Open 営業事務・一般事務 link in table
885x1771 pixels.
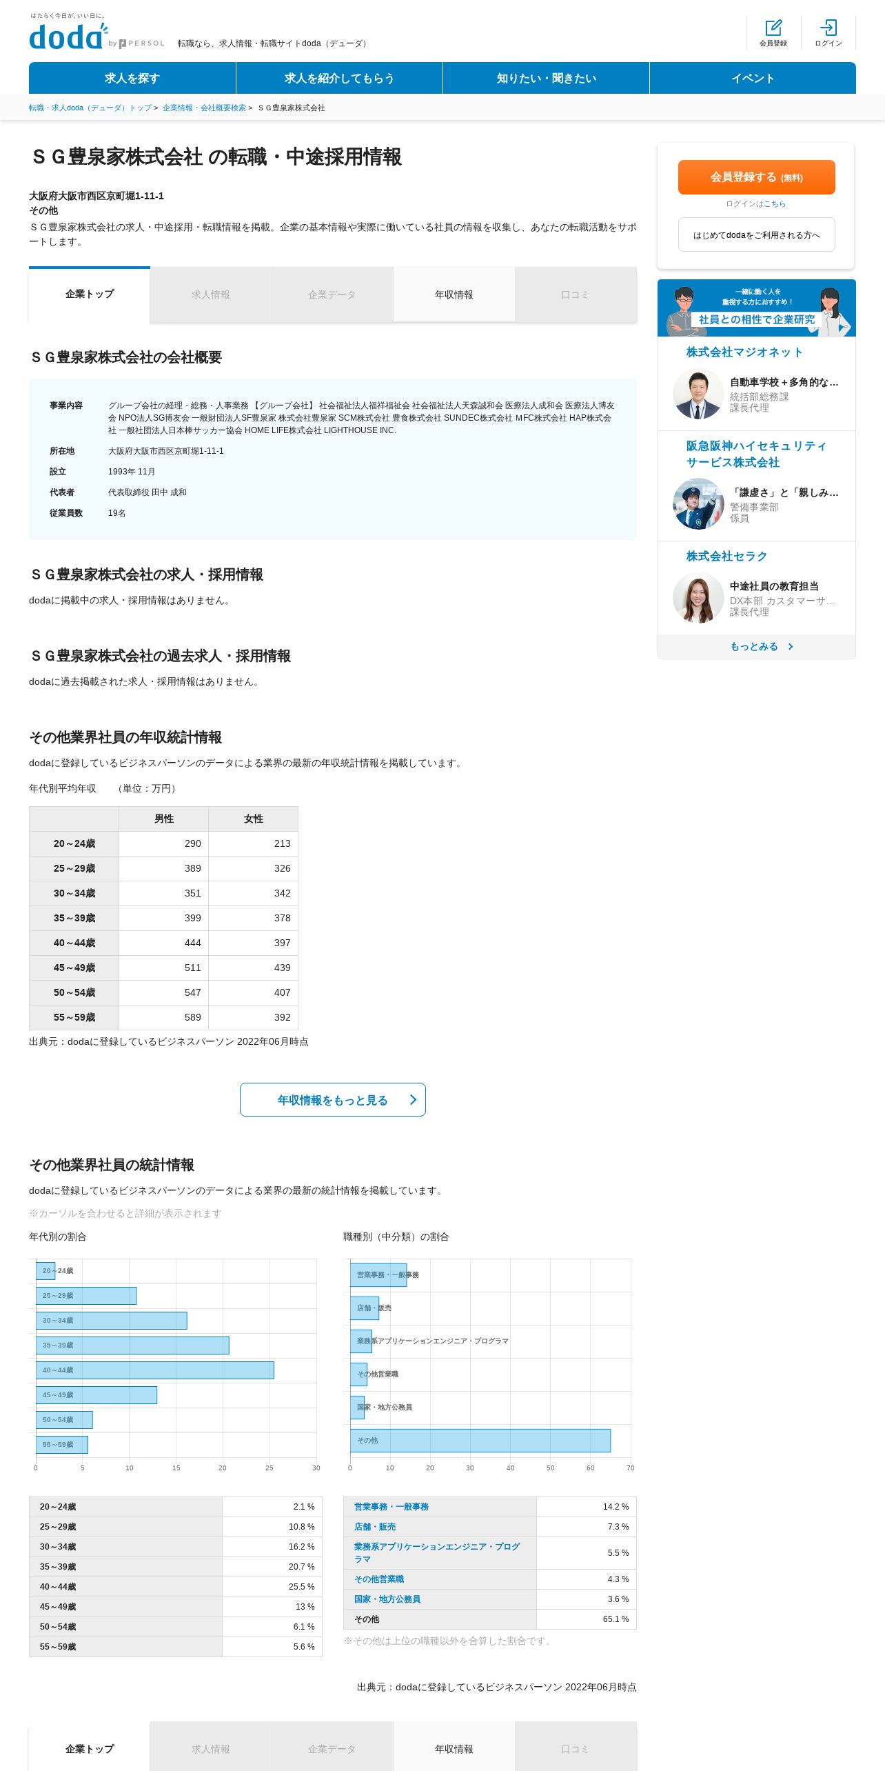tap(391, 1507)
